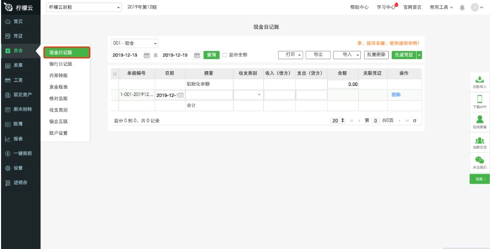Click the 扫描导入 download icon
Viewport: 490px width, 249px height.
(x=480, y=79)
